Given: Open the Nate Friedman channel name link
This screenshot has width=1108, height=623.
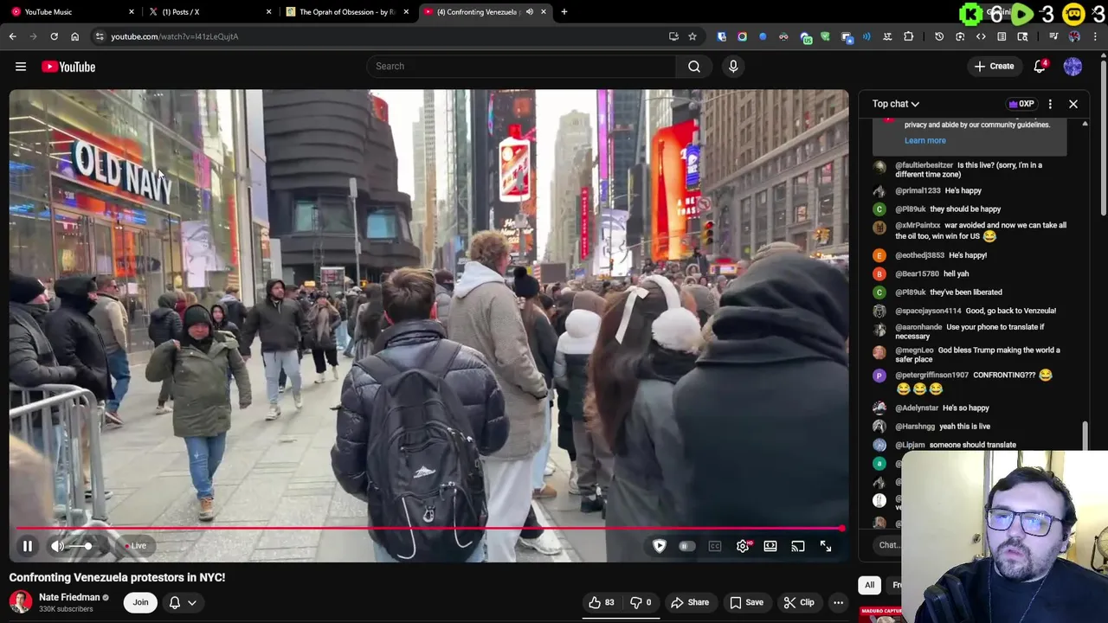Looking at the screenshot, I should (69, 597).
